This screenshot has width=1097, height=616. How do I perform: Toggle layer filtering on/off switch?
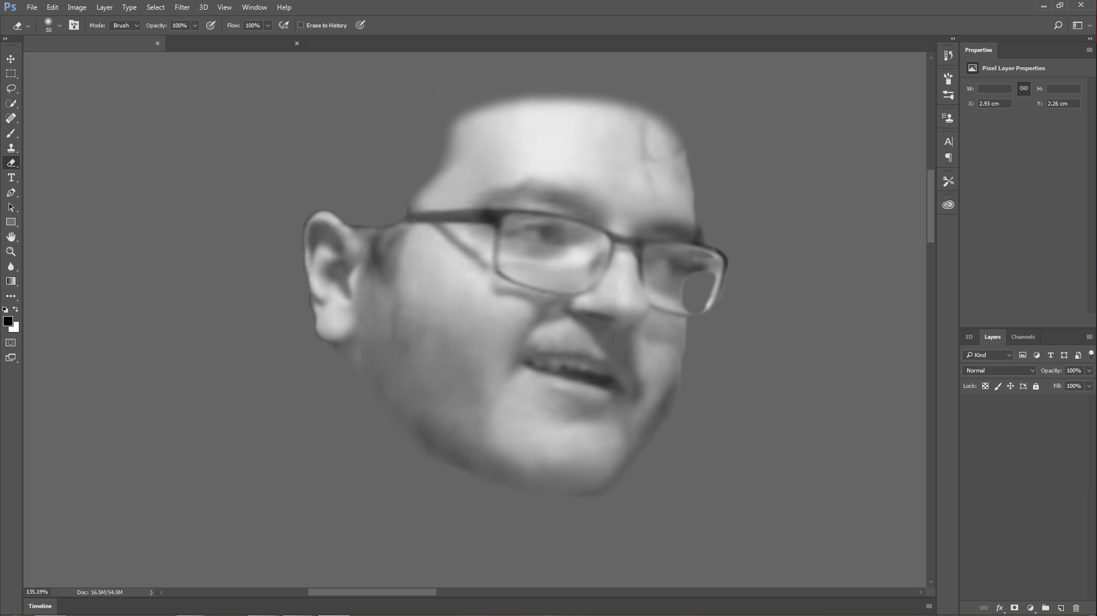coord(1091,354)
